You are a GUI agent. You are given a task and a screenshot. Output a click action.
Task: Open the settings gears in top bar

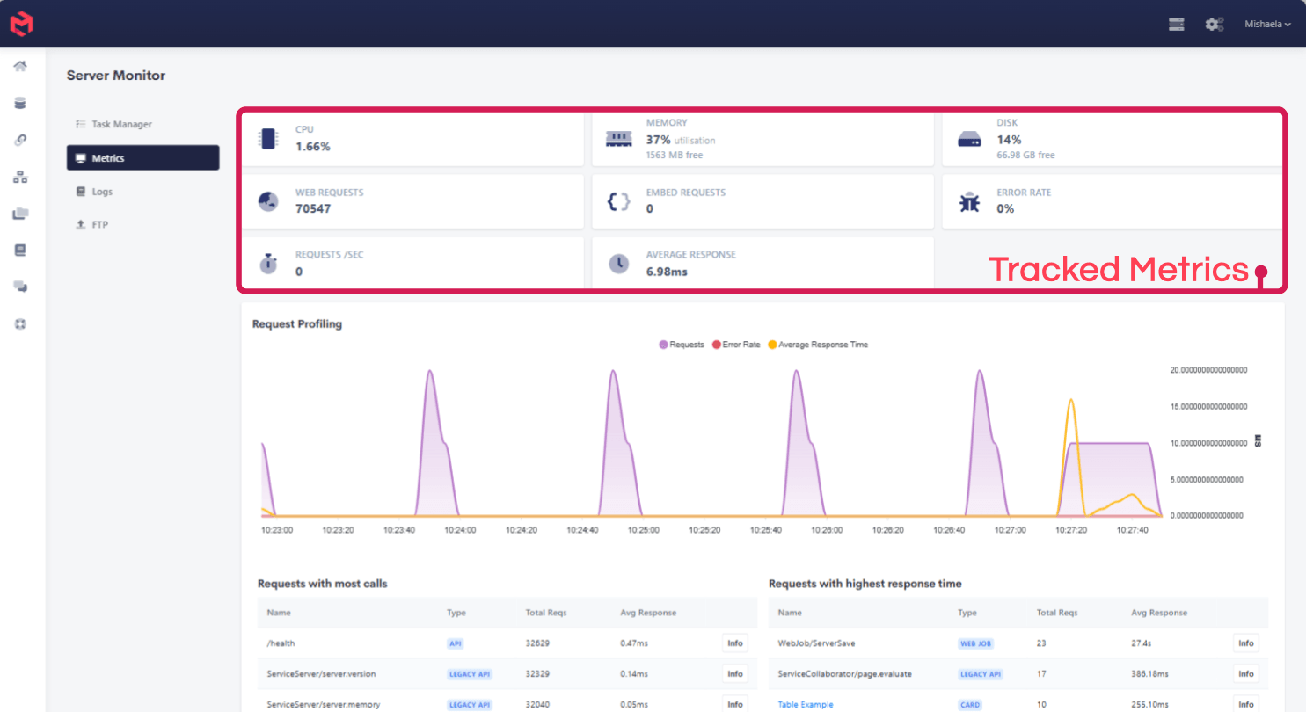tap(1215, 25)
